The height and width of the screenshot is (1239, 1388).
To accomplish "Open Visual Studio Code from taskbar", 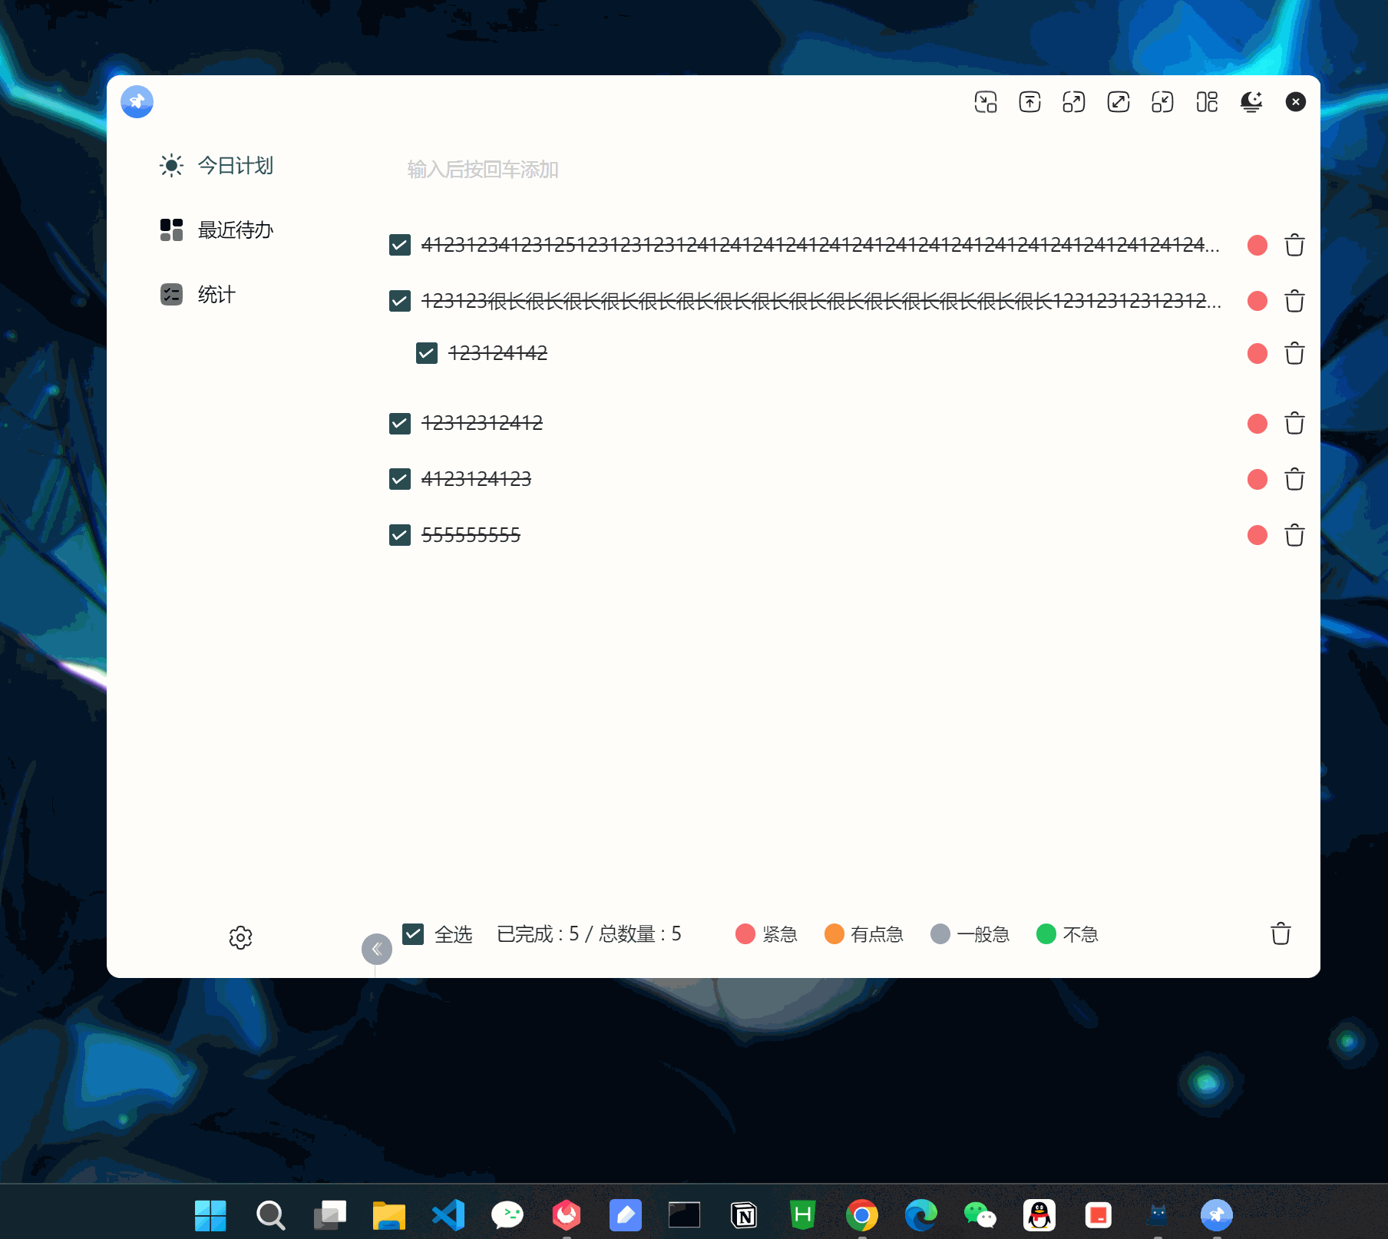I will click(448, 1215).
